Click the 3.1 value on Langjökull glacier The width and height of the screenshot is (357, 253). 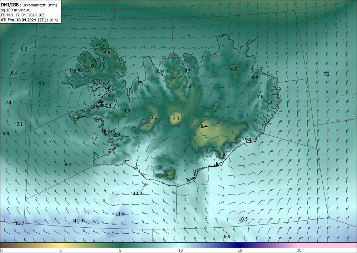point(154,117)
